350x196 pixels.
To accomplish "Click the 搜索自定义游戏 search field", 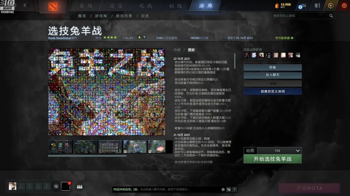I will coord(300,16).
